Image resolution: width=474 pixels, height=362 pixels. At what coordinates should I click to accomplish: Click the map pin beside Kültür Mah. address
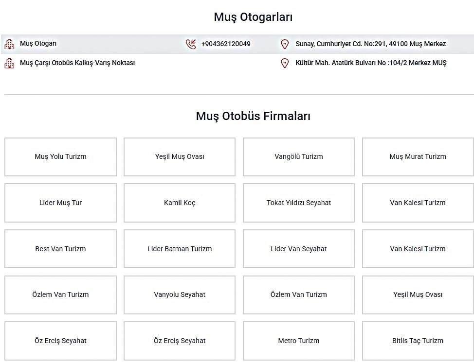coord(285,63)
